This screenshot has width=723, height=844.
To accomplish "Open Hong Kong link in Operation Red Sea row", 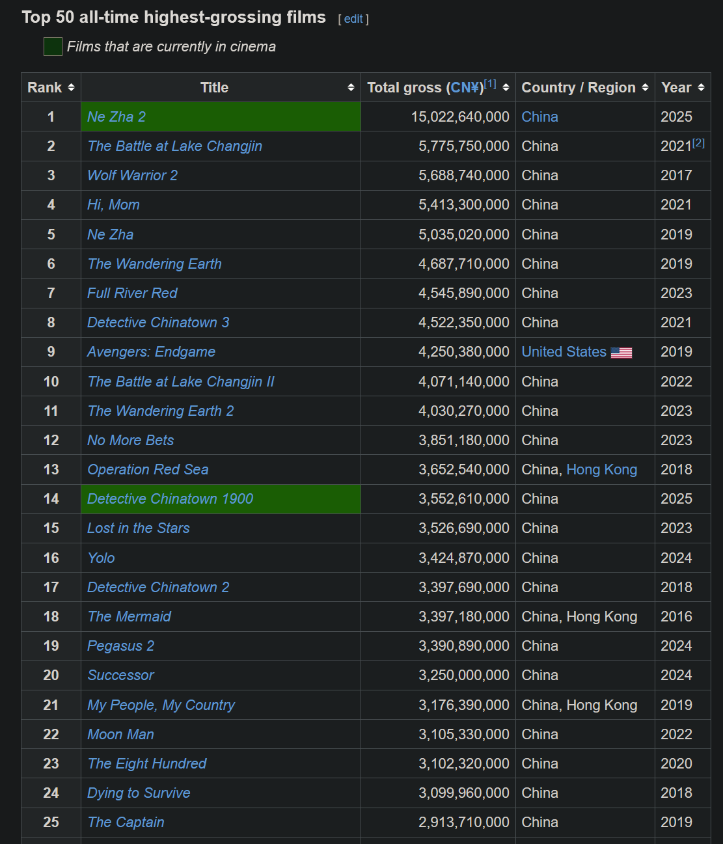I will click(x=601, y=470).
